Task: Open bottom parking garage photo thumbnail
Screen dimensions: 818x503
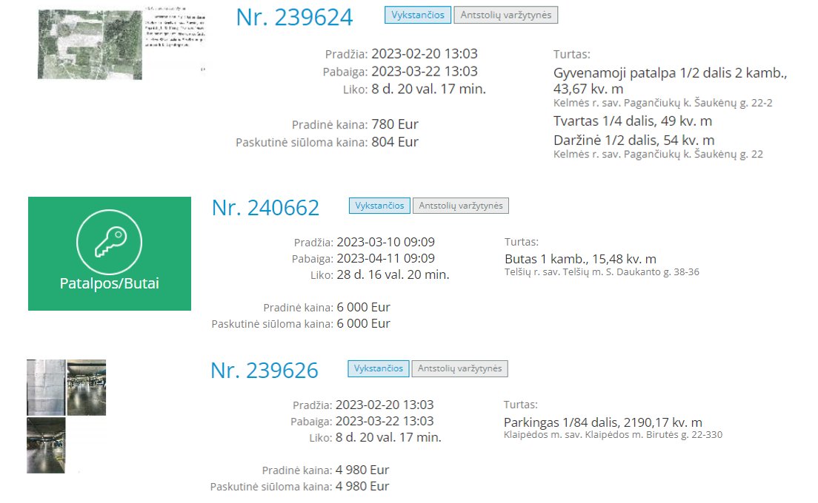Action: [x=46, y=445]
